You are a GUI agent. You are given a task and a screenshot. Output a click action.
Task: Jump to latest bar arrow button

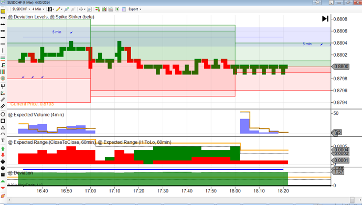click(325, 19)
